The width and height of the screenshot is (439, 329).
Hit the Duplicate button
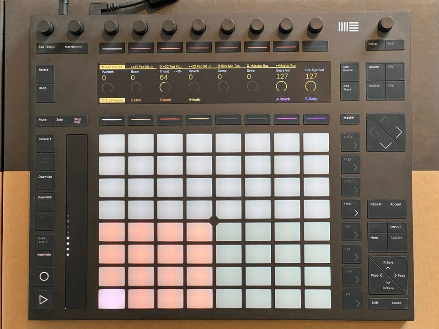click(45, 202)
